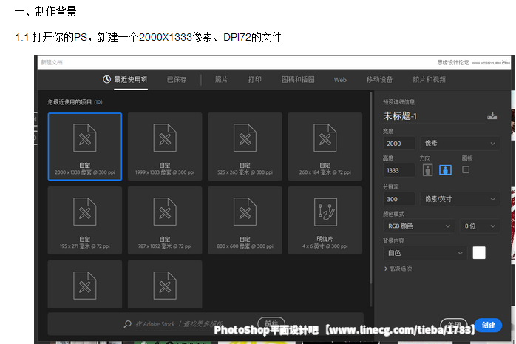Set landscape orientation icon
The image size is (516, 344).
click(x=445, y=170)
